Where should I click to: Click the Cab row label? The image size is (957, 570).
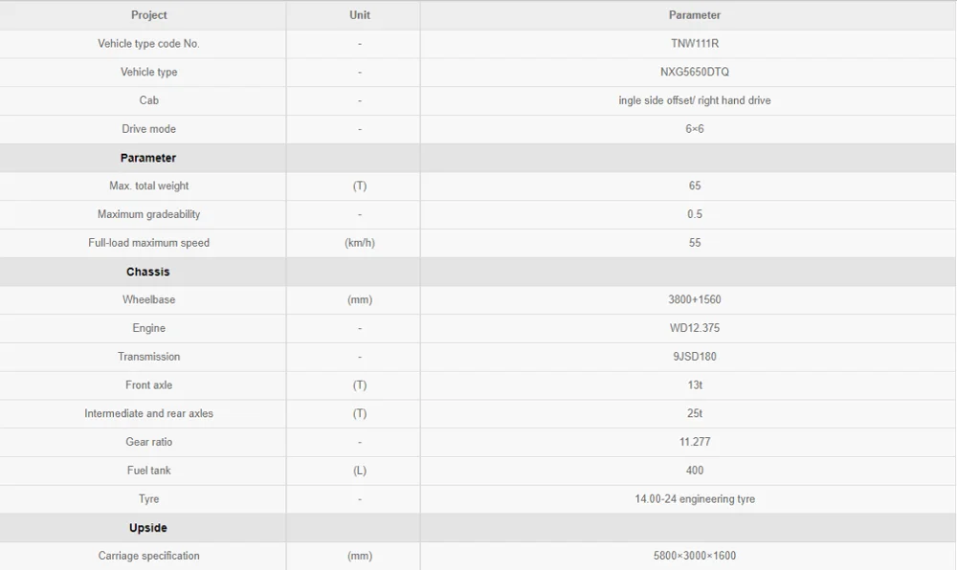[x=148, y=100]
